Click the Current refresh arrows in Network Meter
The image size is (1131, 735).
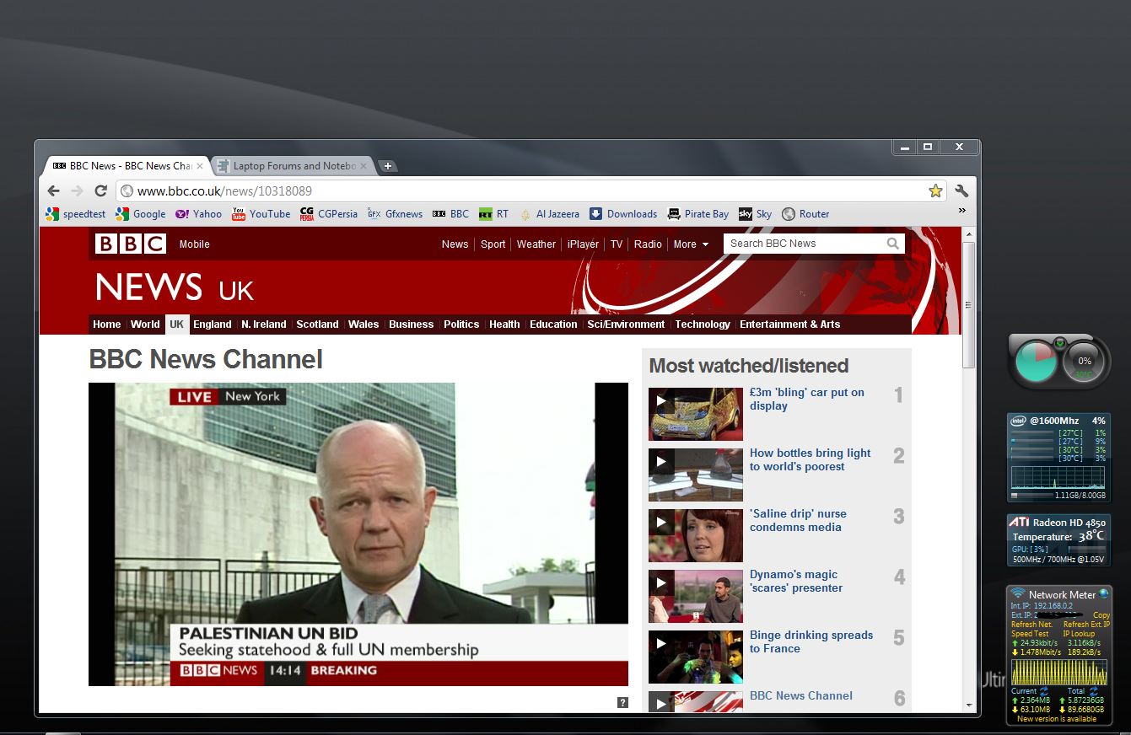[1044, 691]
